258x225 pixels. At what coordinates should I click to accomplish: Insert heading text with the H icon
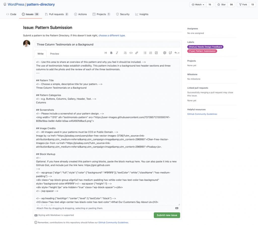106,53
